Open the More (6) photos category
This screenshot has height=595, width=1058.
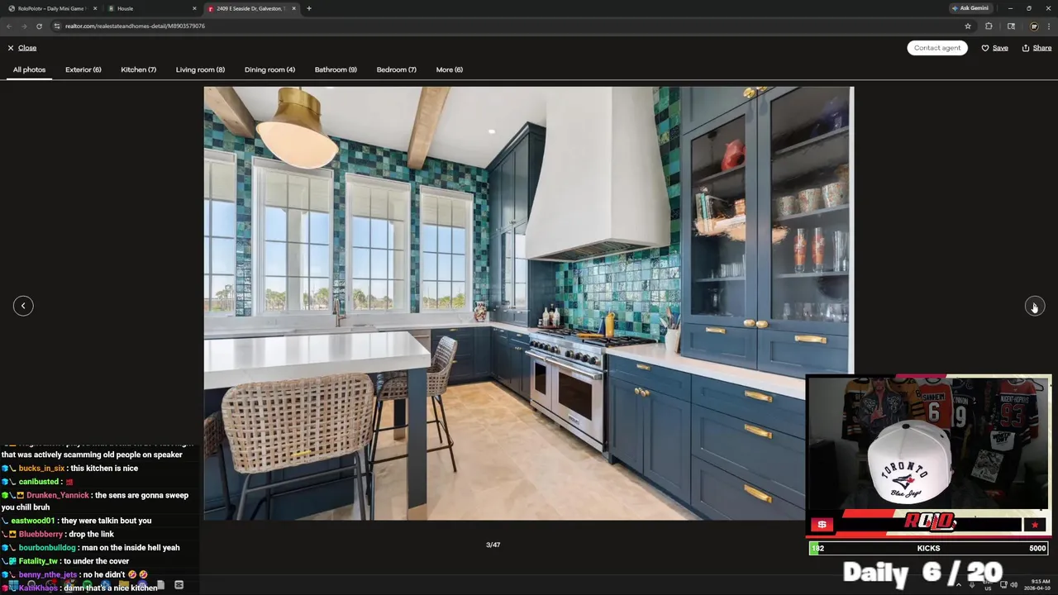(x=450, y=69)
